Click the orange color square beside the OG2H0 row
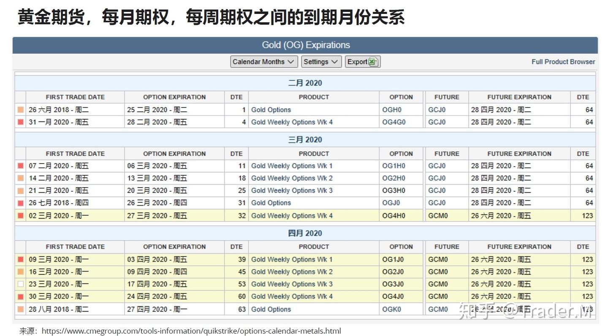The image size is (608, 336). coord(20,178)
